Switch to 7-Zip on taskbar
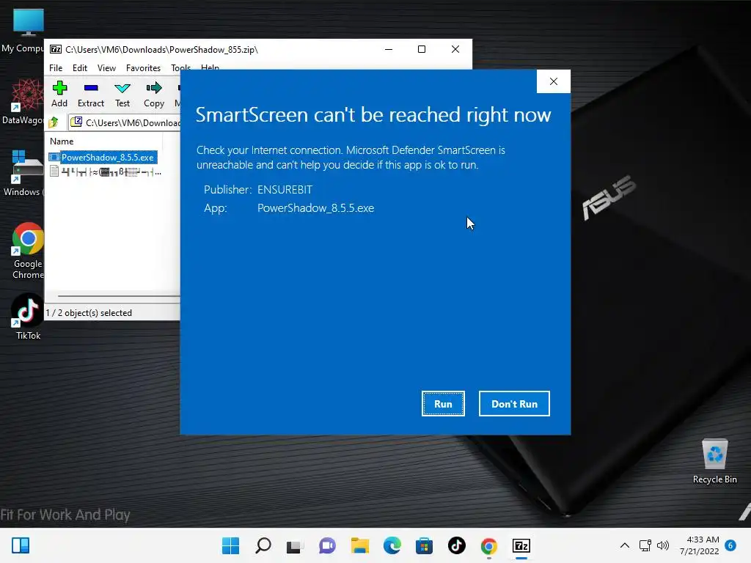The height and width of the screenshot is (563, 751). 521,545
